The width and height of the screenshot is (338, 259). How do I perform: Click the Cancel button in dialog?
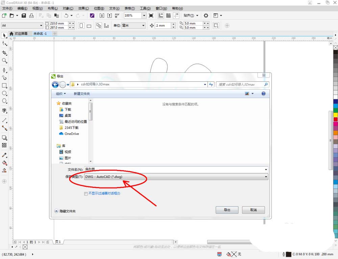(253, 210)
